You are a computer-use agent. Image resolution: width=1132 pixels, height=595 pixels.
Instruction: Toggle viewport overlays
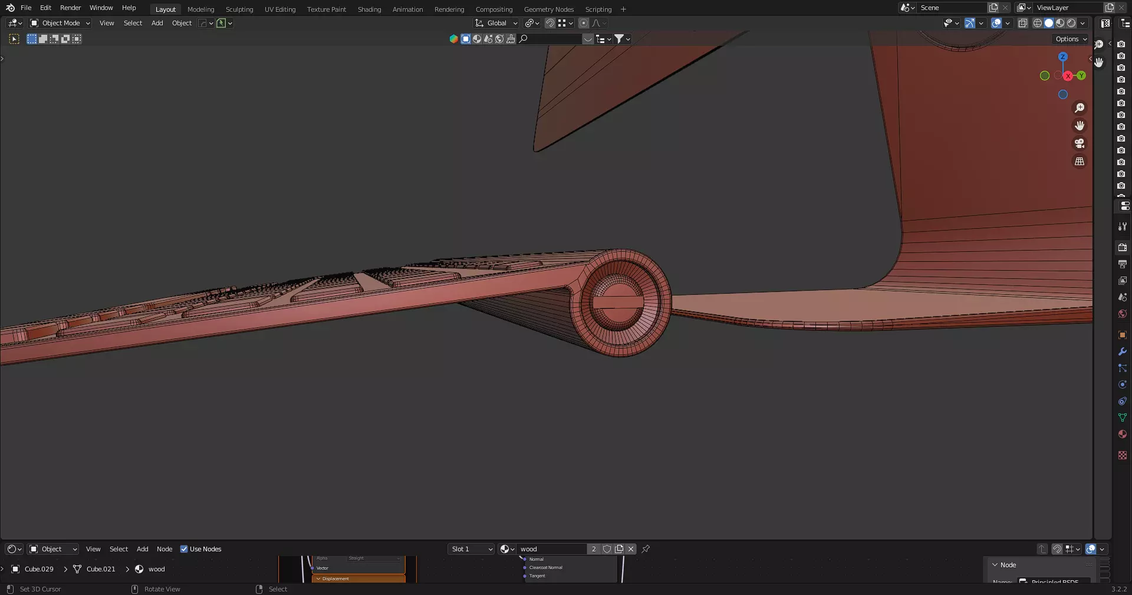[996, 23]
